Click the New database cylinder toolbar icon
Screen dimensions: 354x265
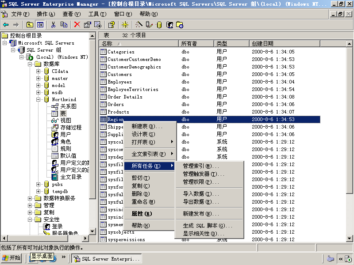(x=159, y=25)
